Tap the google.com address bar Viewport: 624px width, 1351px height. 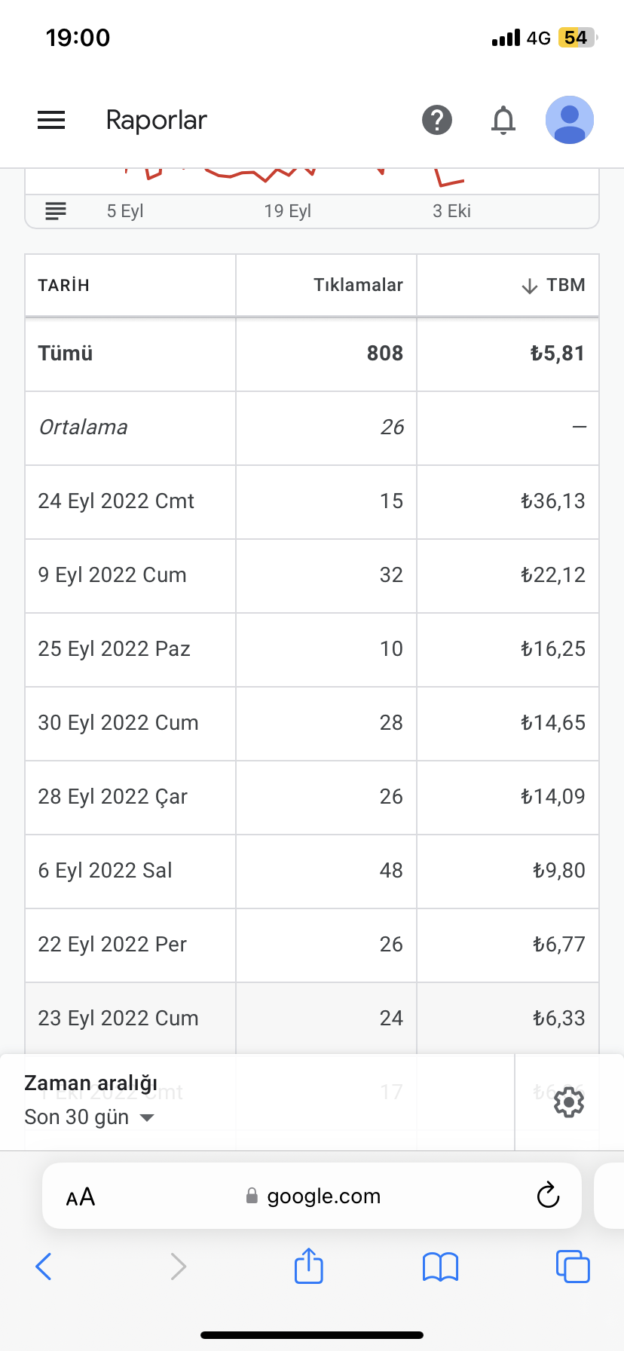(312, 1196)
